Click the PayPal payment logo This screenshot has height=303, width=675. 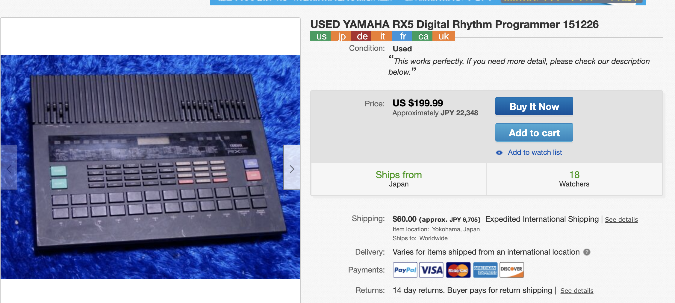[405, 270]
